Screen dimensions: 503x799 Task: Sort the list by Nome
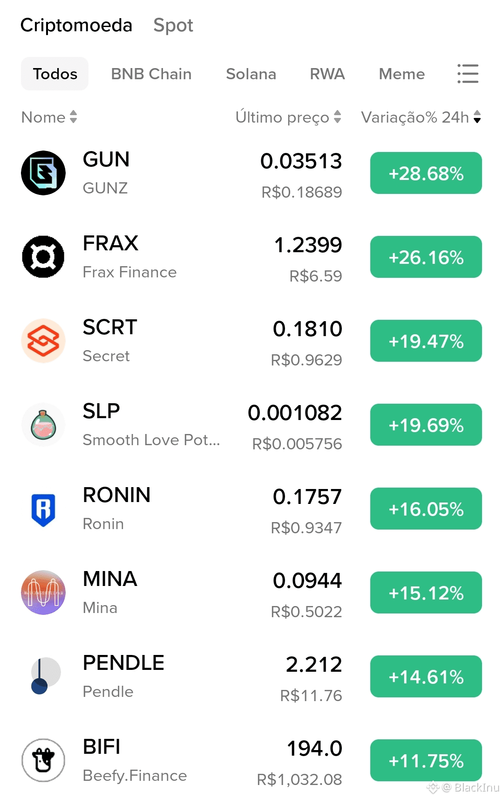[49, 117]
